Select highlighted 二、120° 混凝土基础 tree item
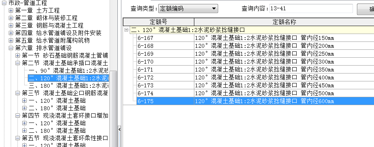The height and width of the screenshot is (147, 374). tap(69, 78)
